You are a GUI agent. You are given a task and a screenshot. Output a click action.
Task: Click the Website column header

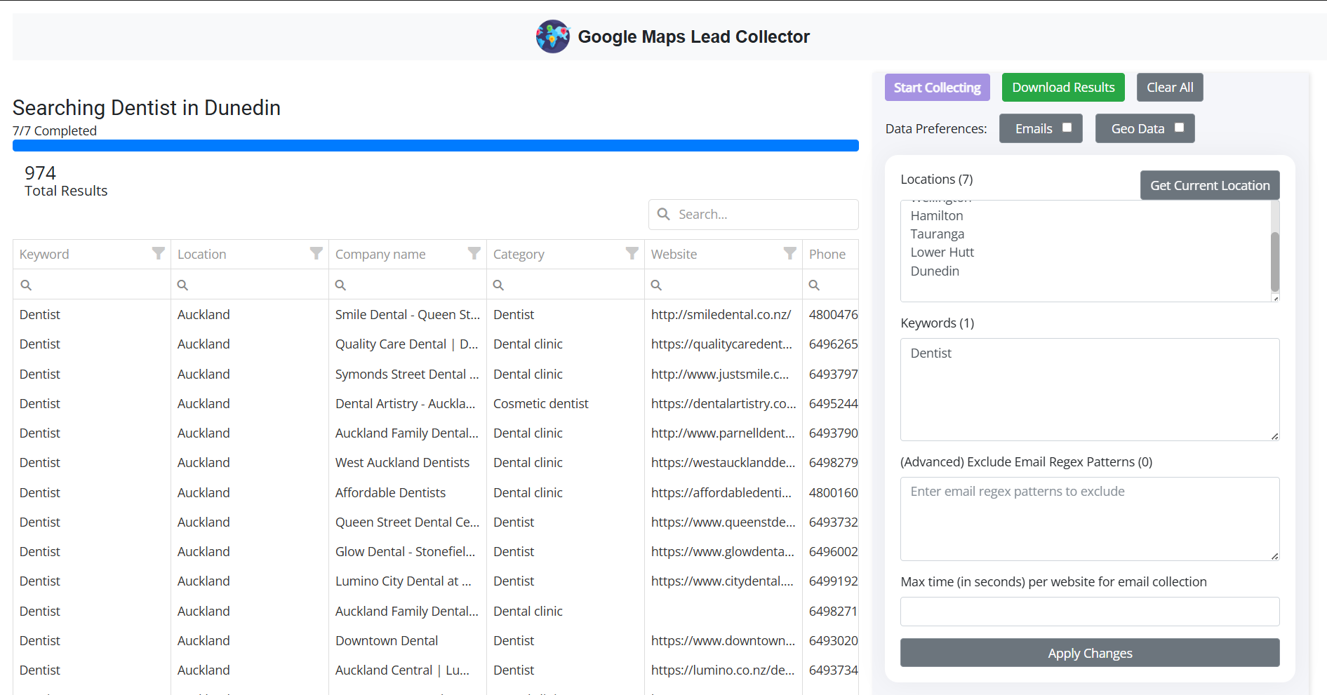tap(723, 254)
